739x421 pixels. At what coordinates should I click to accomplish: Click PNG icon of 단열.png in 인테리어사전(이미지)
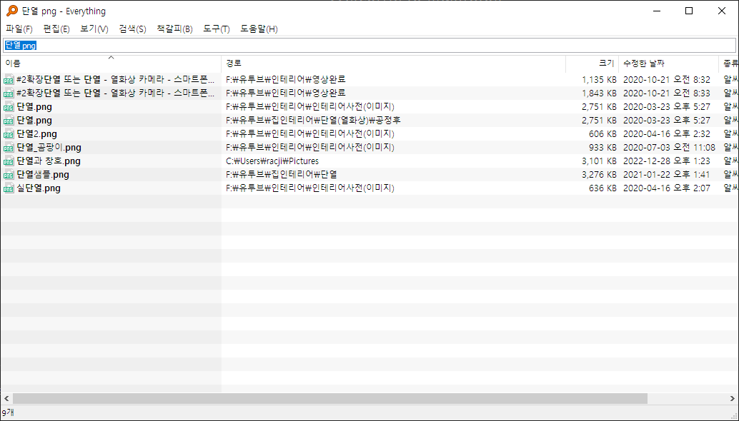click(9, 107)
